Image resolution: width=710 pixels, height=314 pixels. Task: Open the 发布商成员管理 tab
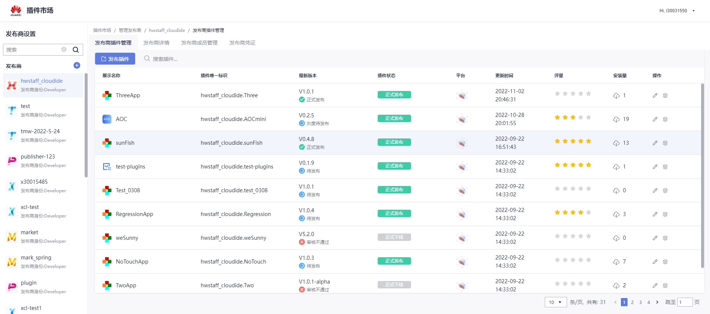point(199,43)
